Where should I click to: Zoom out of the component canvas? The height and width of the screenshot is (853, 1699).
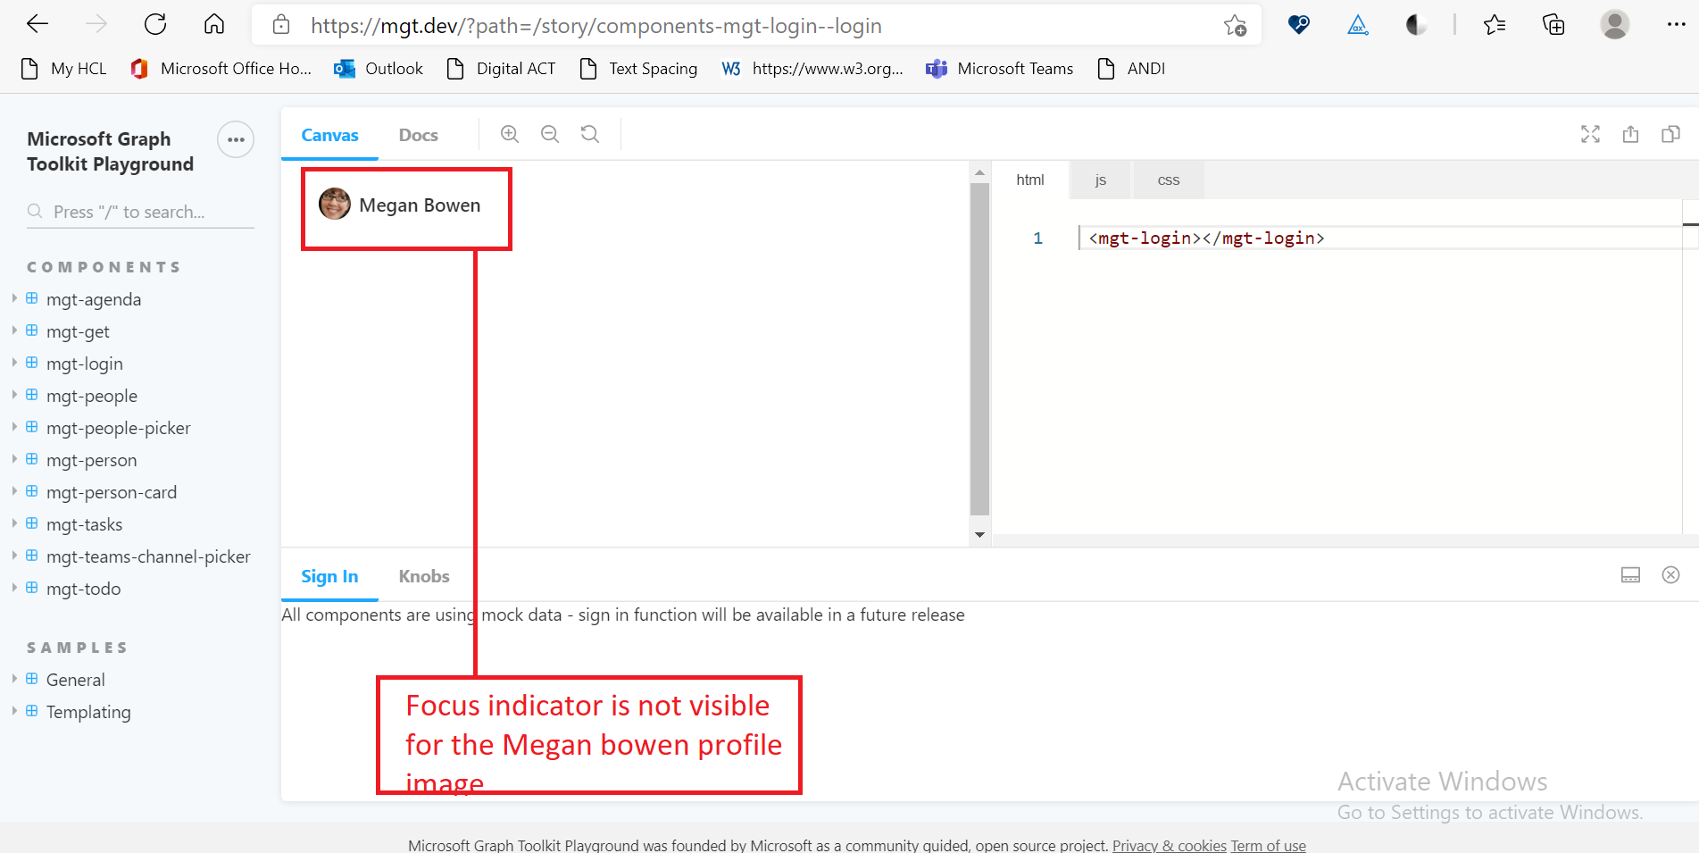coord(549,133)
